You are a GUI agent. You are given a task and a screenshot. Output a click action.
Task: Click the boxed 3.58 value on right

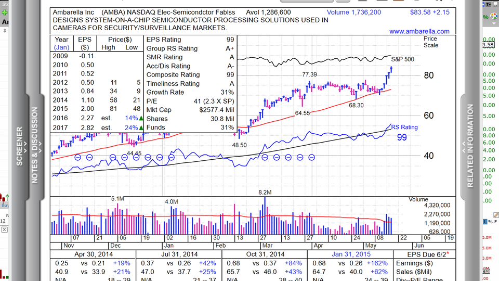point(488,45)
